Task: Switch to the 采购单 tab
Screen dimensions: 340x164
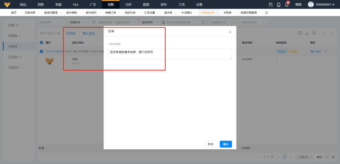Action: tap(228, 13)
